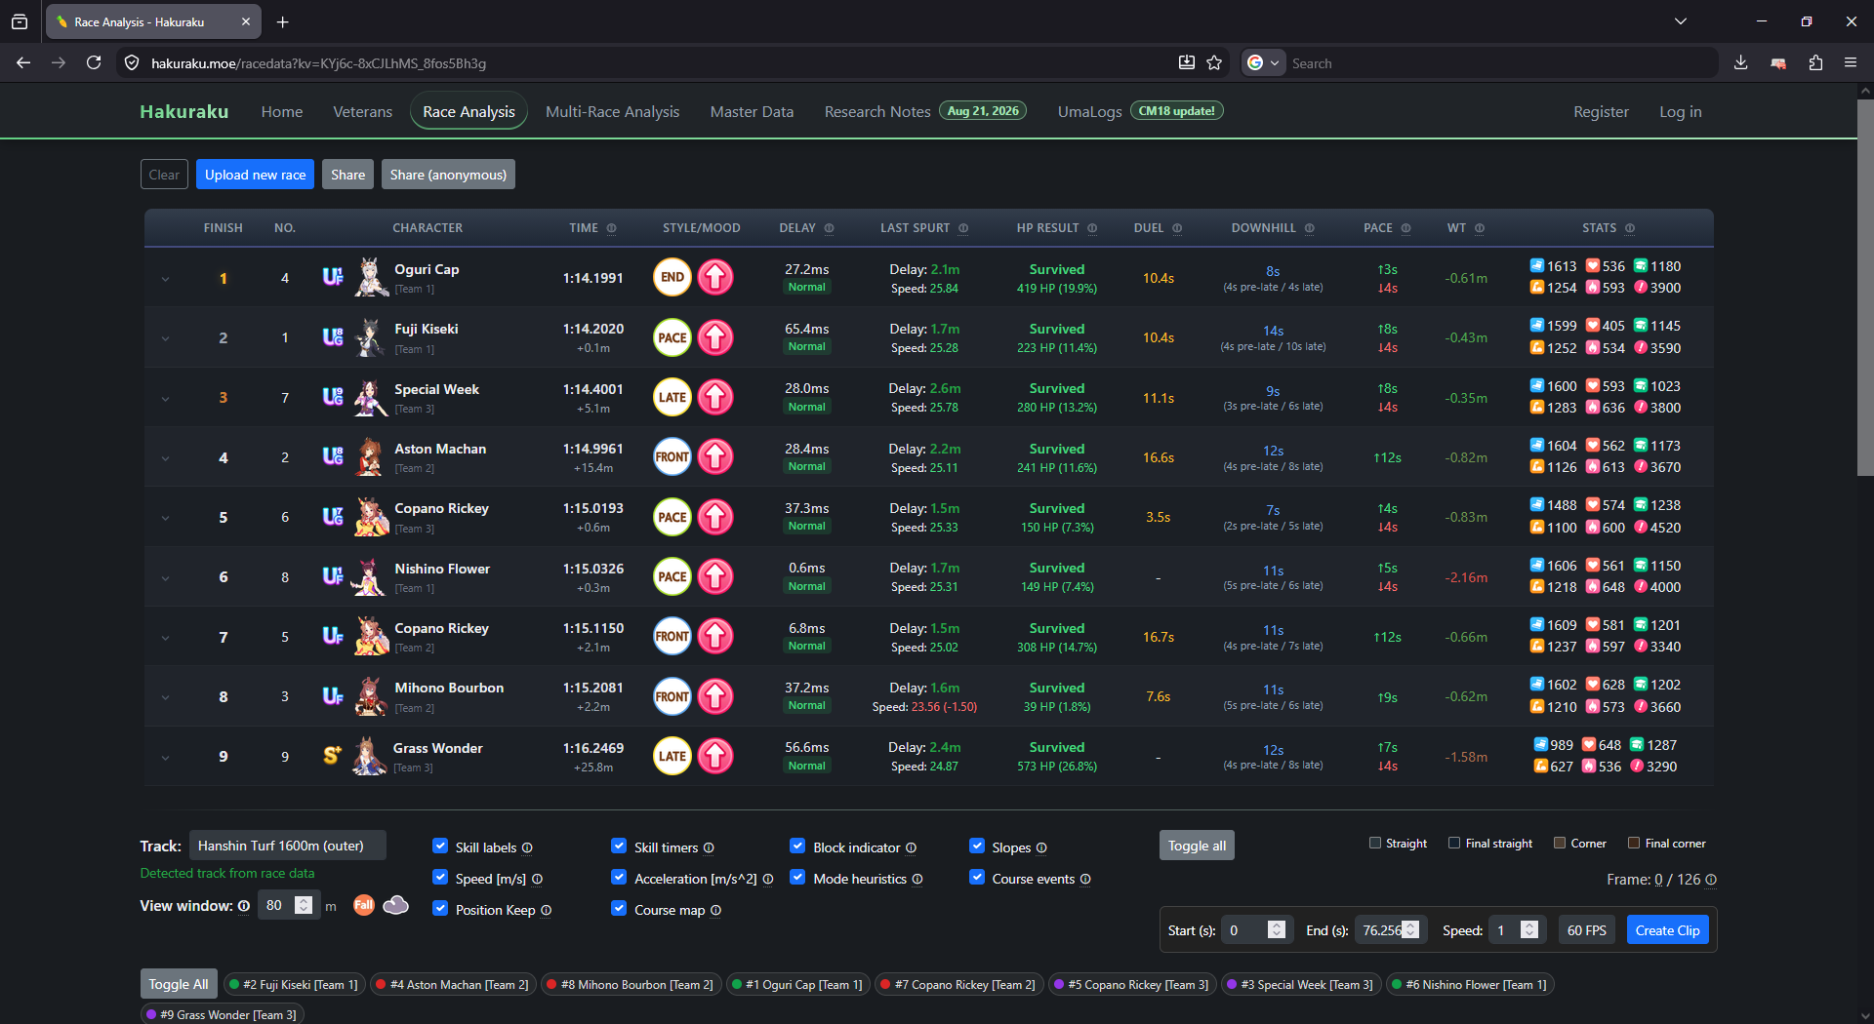Image resolution: width=1874 pixels, height=1024 pixels.
Task: Open the browser downloads panel
Action: (1741, 62)
